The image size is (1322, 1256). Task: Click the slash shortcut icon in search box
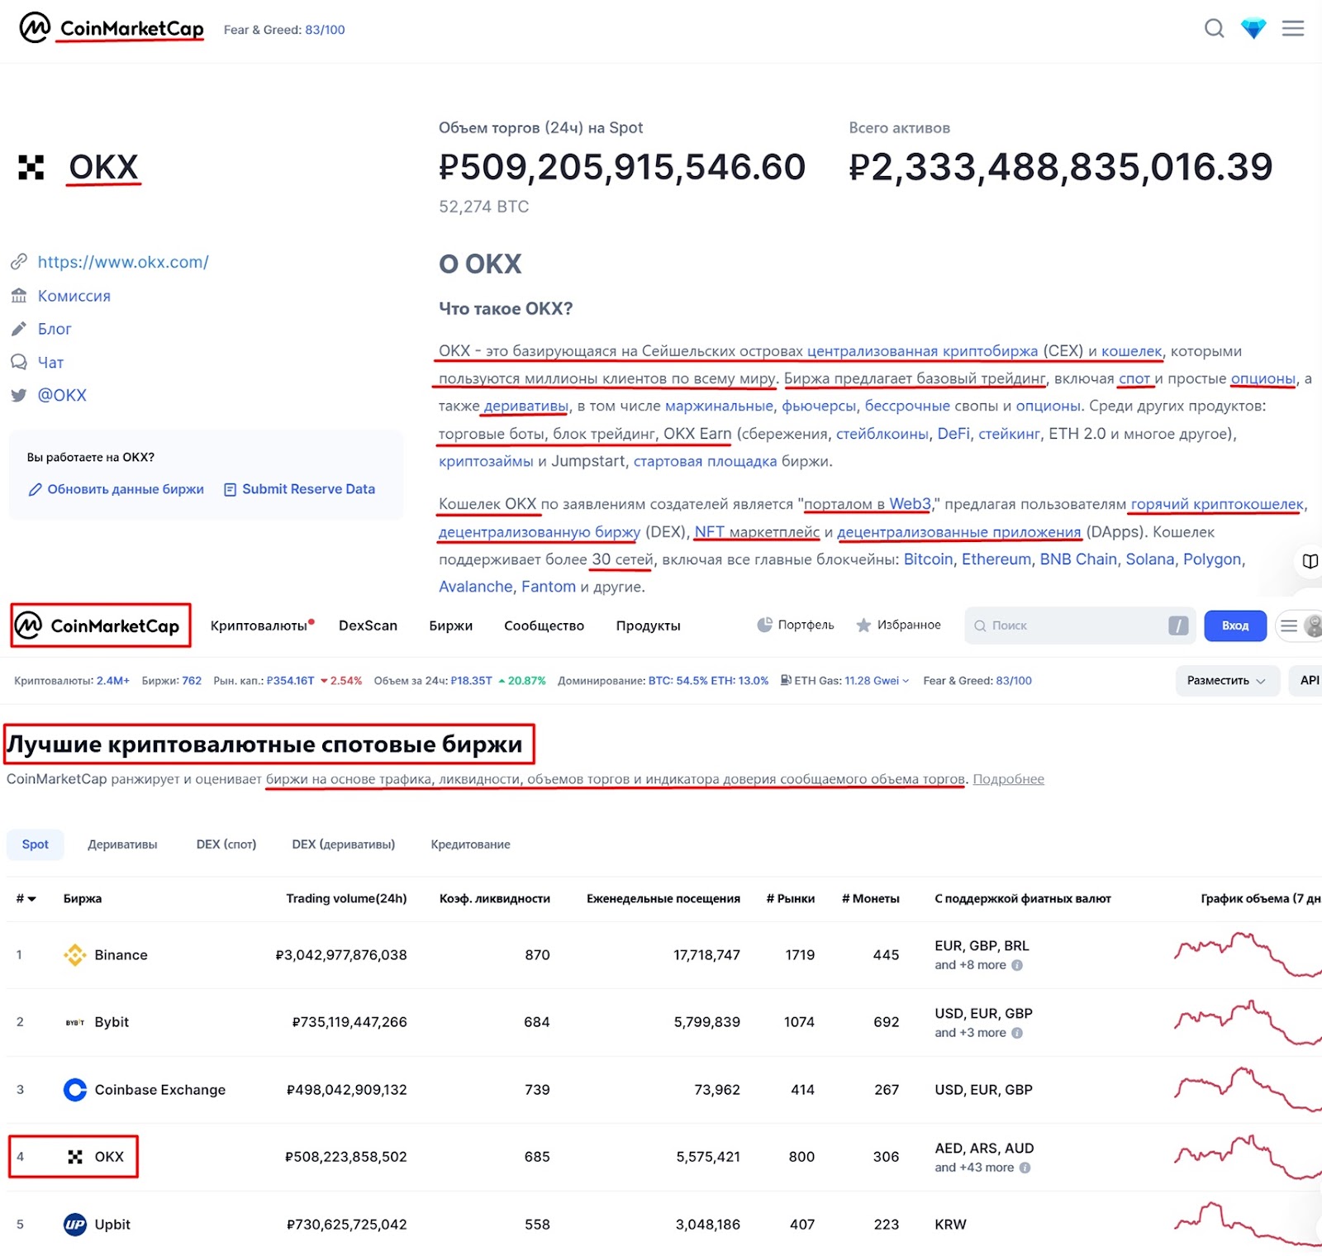[x=1178, y=626]
